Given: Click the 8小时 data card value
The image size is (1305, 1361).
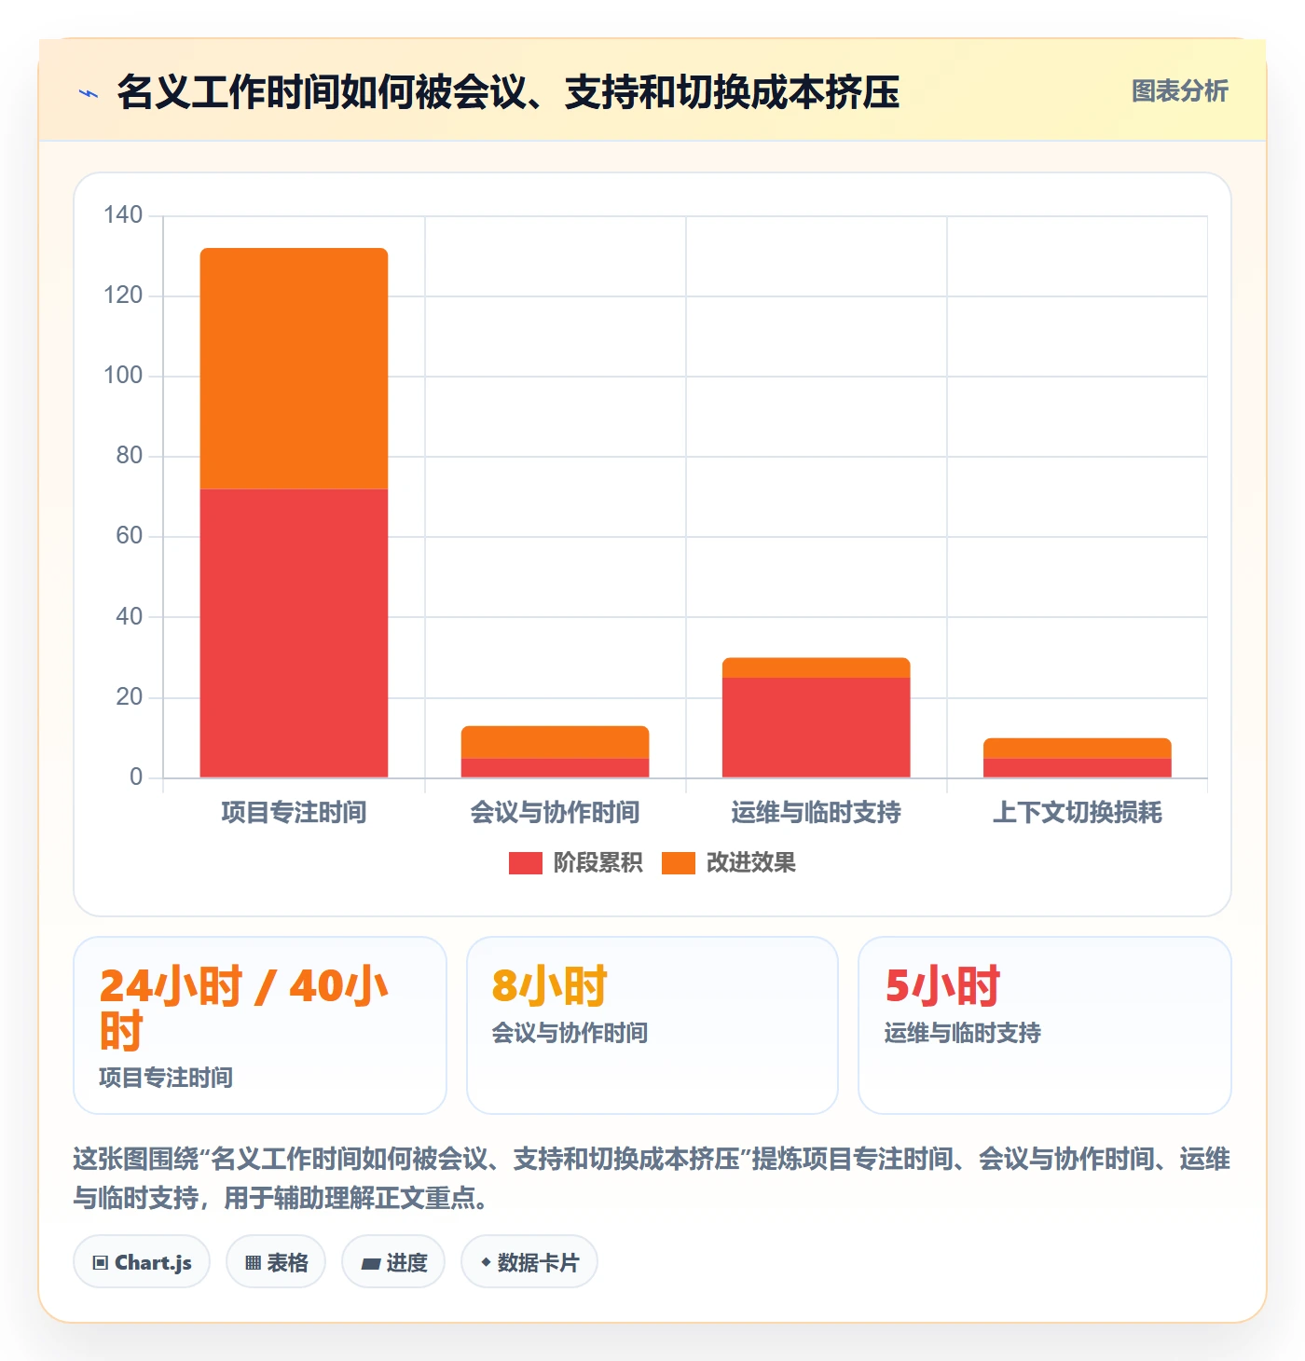Looking at the screenshot, I should [x=549, y=986].
